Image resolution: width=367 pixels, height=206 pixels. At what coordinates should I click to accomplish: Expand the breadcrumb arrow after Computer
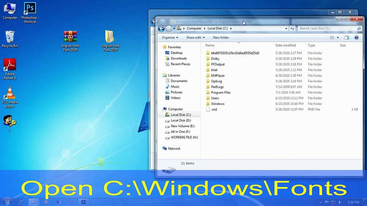(205, 28)
